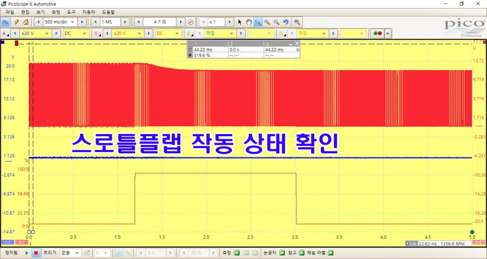Add measurement with green plus icon
The height and width of the screenshot is (259, 487).
pyautogui.click(x=236, y=253)
